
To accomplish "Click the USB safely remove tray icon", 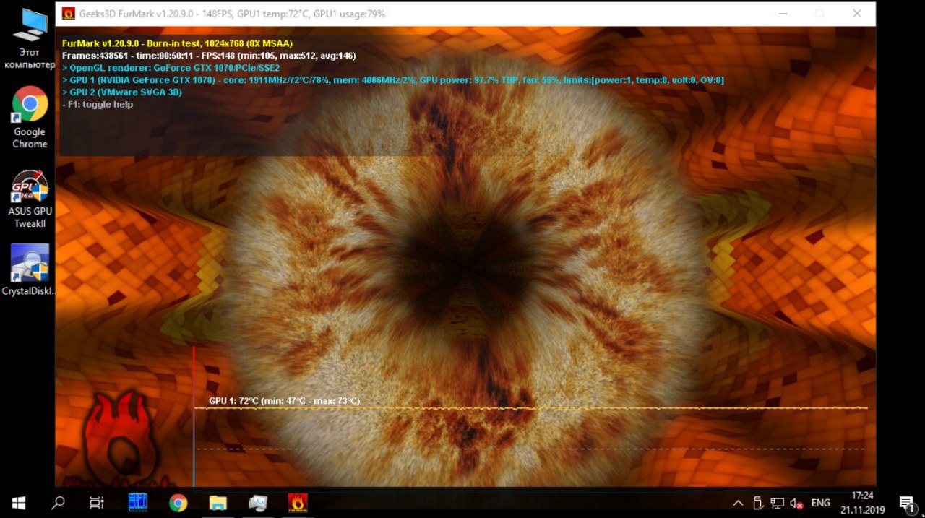I will [x=758, y=503].
